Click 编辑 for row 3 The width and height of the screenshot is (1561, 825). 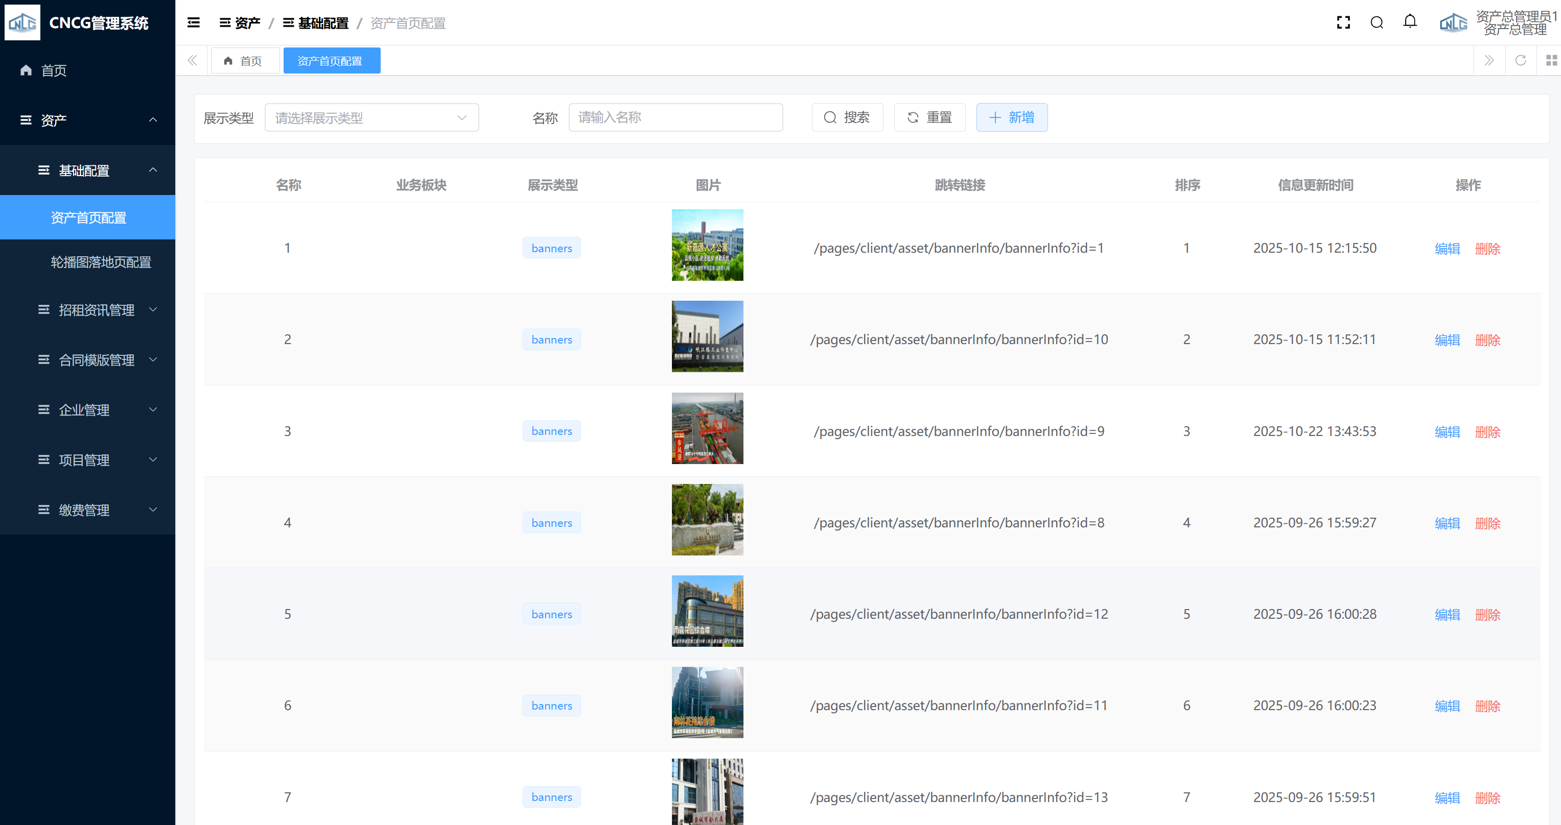(1447, 431)
